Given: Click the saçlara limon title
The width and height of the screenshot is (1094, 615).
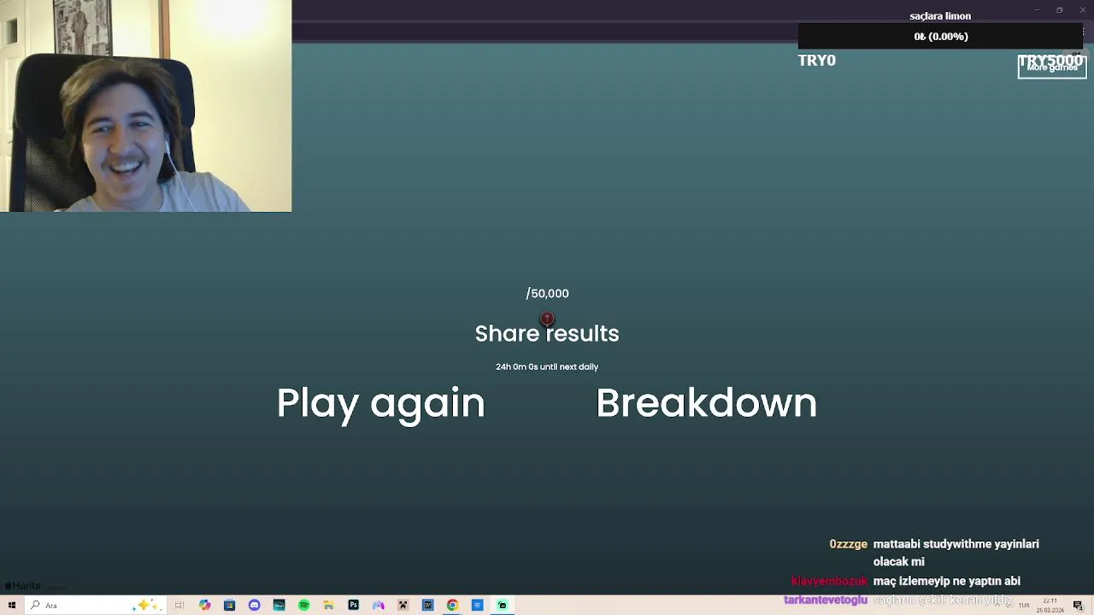Looking at the screenshot, I should pos(940,16).
